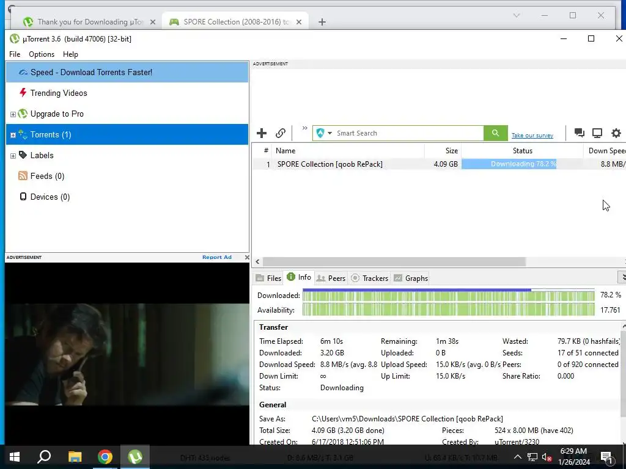This screenshot has width=626, height=469.
Task: Sort the list by Status column
Action: [x=522, y=151]
